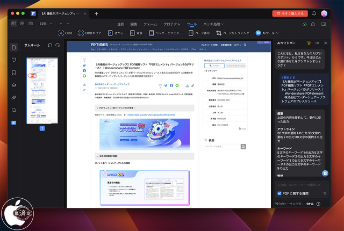Click the follow button in document
This screenshot has height=231, width=344.
(x=214, y=66)
